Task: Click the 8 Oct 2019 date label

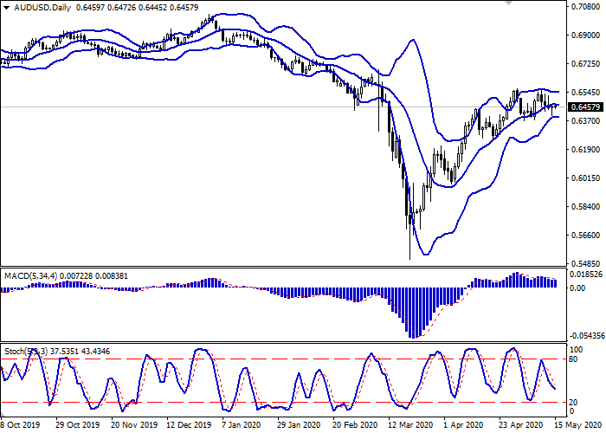Action: [19, 425]
